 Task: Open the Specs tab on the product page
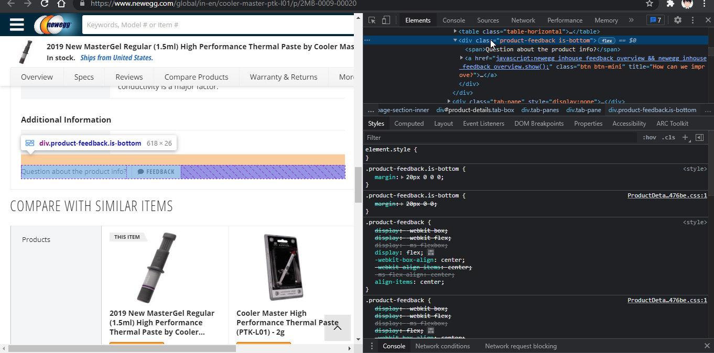tap(84, 77)
